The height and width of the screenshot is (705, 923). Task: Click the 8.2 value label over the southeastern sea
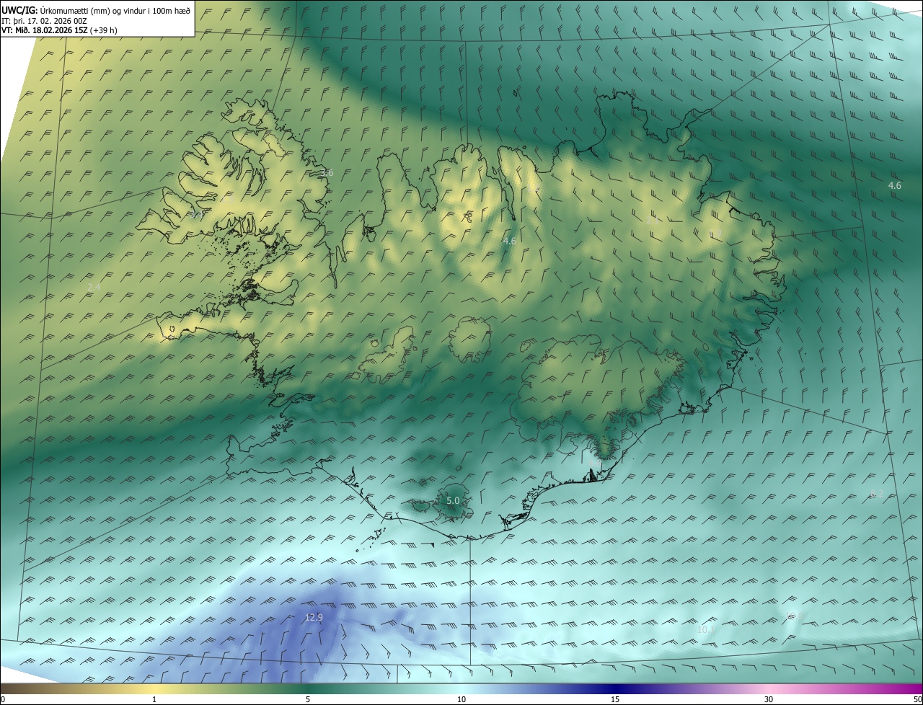pos(876,493)
